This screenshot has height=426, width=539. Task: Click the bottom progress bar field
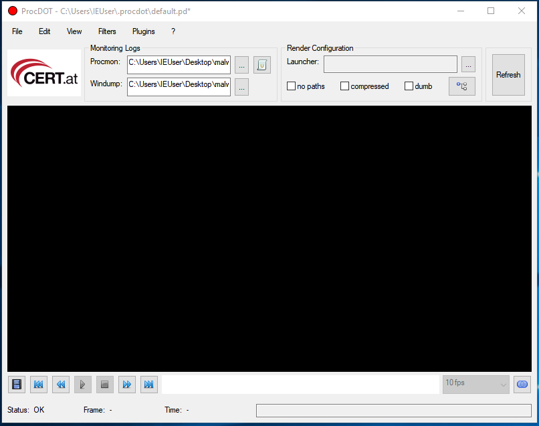(394, 411)
